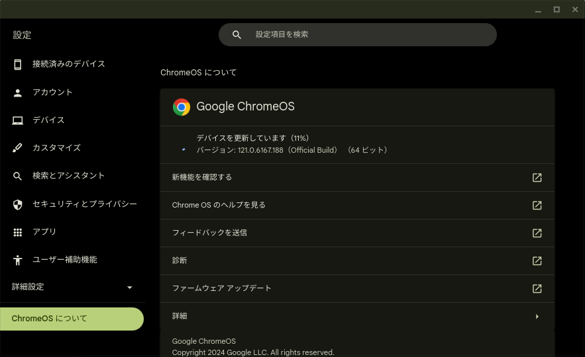
Task: Click the grid icon beside アプリ
Action: click(17, 232)
